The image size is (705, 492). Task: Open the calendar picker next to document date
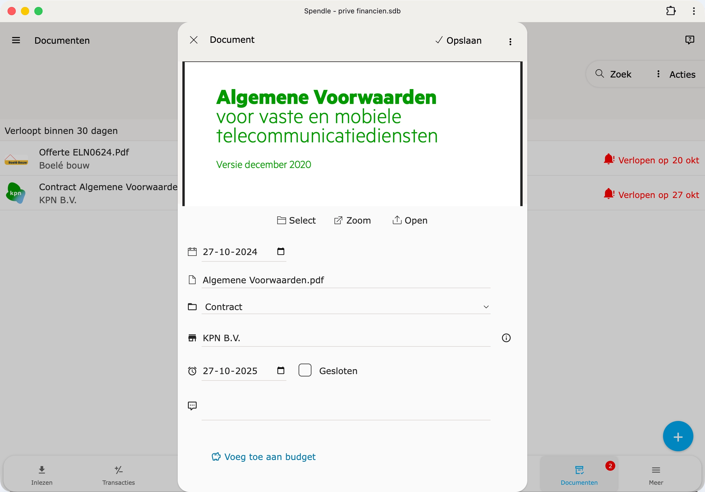[x=281, y=251]
